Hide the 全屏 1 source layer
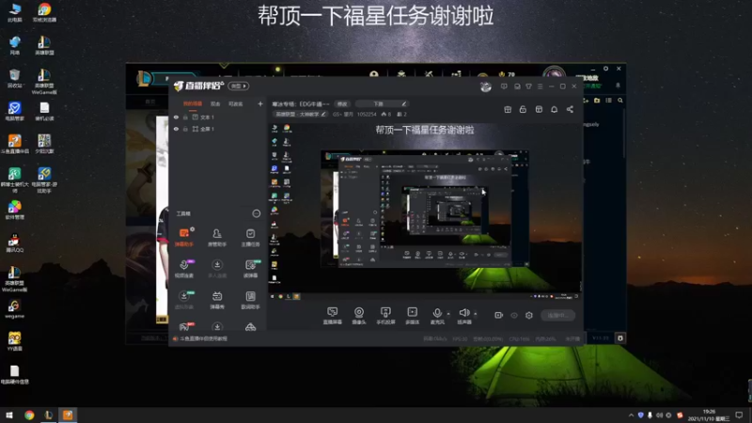 (x=176, y=129)
